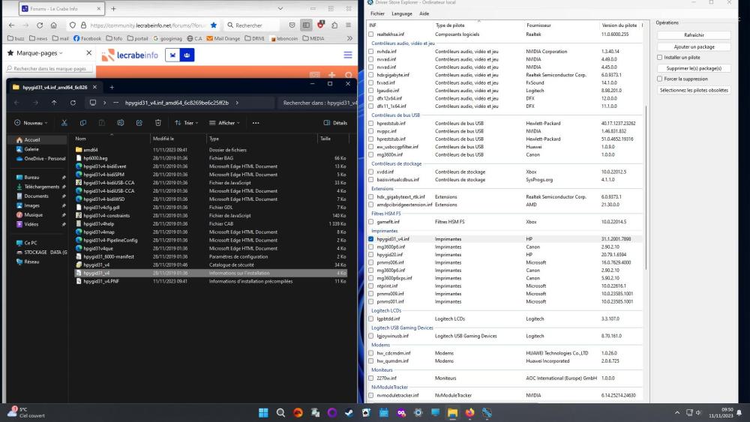Uncheck the hpygid31_v4.inf driver checkbox
The height and width of the screenshot is (422, 750).
tap(370, 239)
